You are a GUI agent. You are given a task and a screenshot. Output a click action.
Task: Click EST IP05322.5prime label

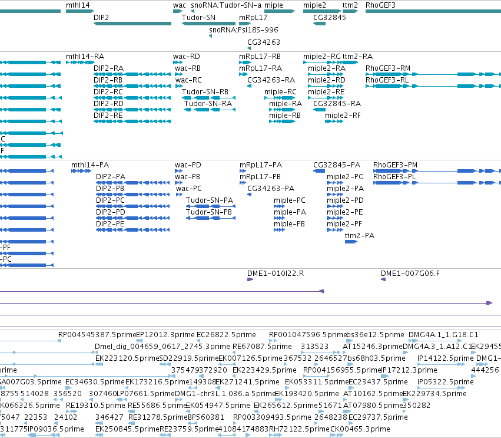pyautogui.click(x=446, y=382)
